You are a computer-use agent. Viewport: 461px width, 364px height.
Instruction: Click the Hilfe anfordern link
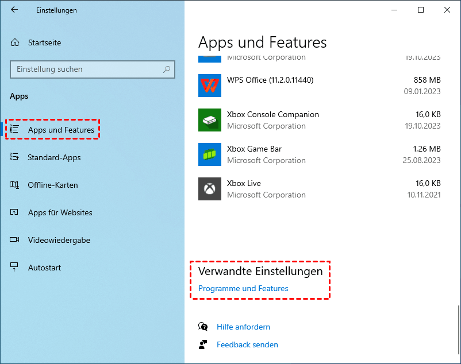tap(243, 327)
